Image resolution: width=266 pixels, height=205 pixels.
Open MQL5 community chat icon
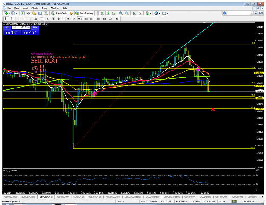click(x=261, y=13)
